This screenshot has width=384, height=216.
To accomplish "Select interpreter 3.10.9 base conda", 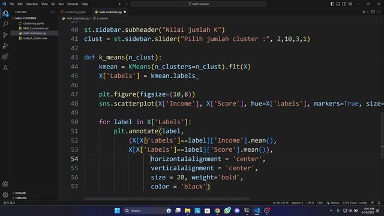I will 355,203.
